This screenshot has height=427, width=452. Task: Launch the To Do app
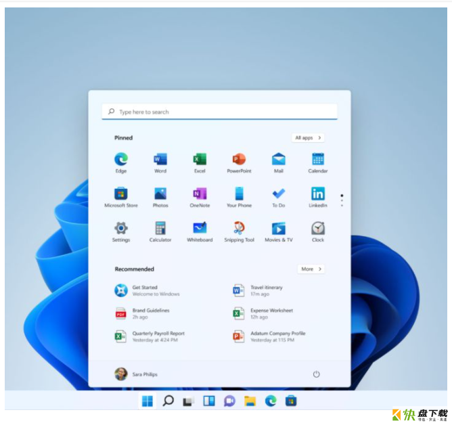279,197
